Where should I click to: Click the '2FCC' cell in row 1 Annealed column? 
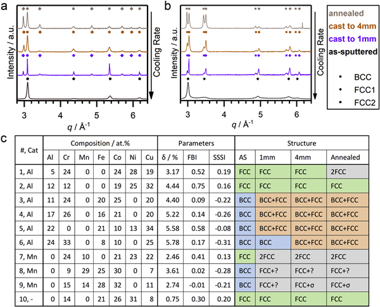point(358,171)
